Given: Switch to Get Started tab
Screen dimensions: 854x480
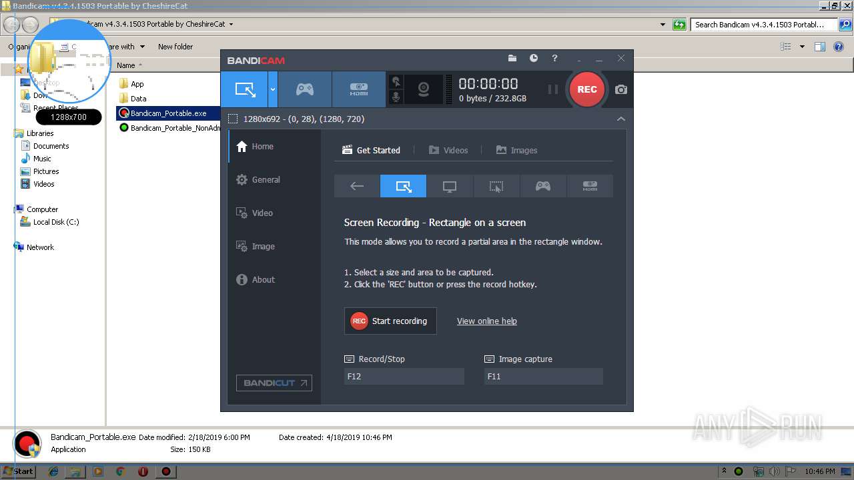Looking at the screenshot, I should 372,150.
